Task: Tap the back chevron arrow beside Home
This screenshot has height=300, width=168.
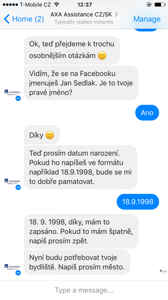Action: coord(6,19)
